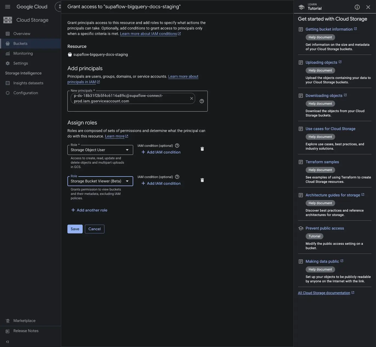The image size is (376, 347).
Task: Click IAM condition help icon for first role
Action: (x=177, y=146)
